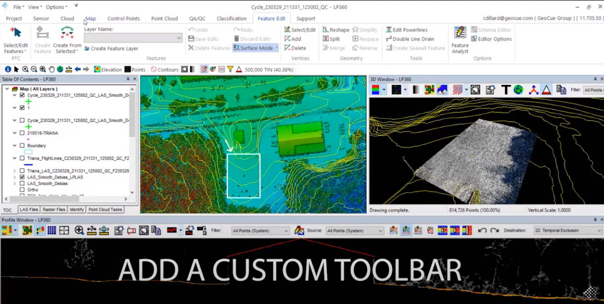Click the Select/Edit Features tool
The height and width of the screenshot is (304, 604).
point(15,40)
